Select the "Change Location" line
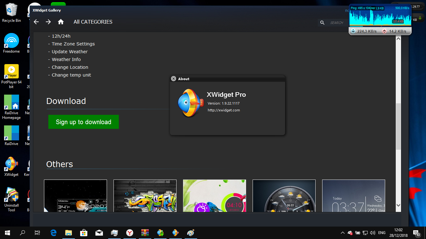 [x=68, y=67]
